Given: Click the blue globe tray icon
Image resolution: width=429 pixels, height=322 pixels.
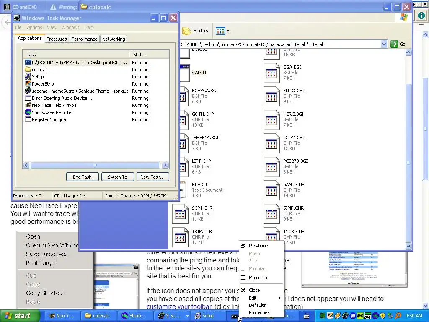Looking at the screenshot, I should (376, 316).
